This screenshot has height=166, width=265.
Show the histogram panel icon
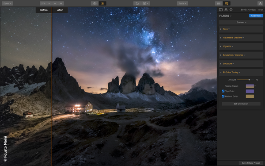pos(221,10)
